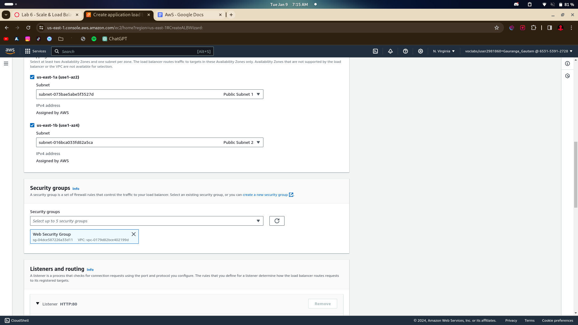Collapse the Listener HTTP:80 section
Viewport: 578px width, 325px height.
(x=38, y=304)
